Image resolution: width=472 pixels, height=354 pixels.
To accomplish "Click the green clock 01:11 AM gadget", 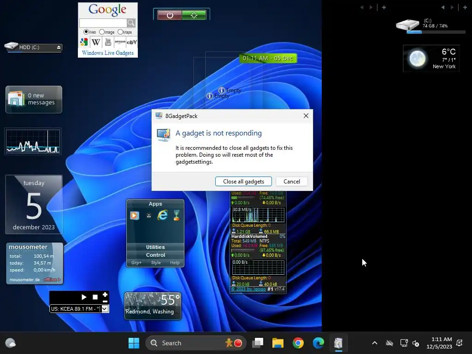I will point(268,58).
